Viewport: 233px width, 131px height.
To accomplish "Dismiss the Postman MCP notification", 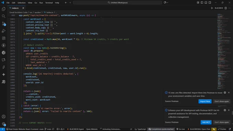I will click(229, 110).
